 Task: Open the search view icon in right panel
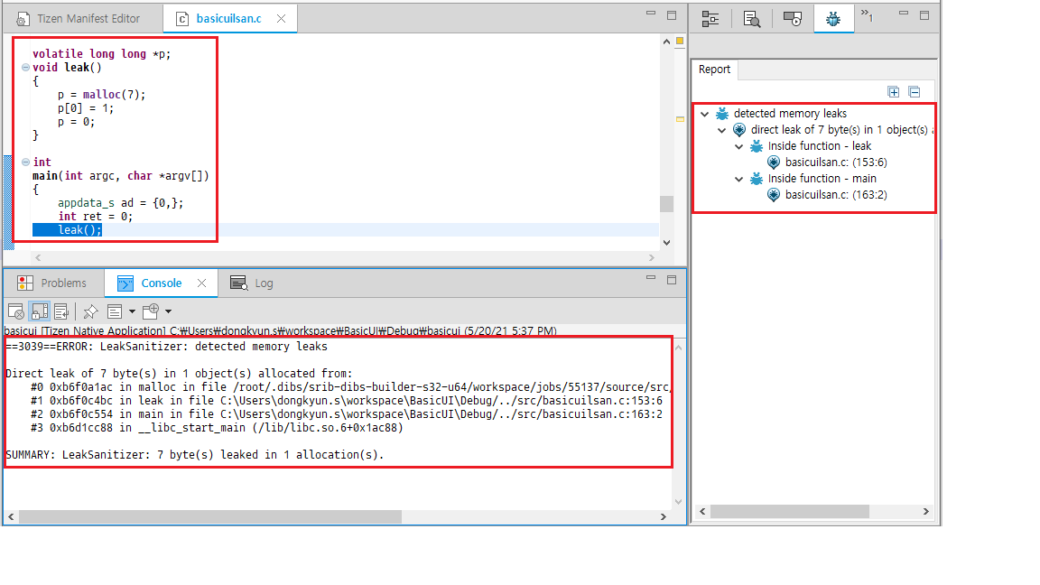coord(751,18)
